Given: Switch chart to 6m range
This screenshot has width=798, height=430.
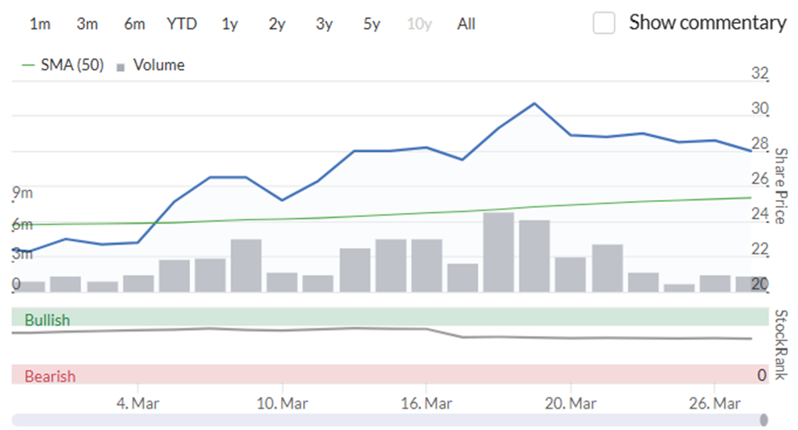Looking at the screenshot, I should pyautogui.click(x=134, y=24).
